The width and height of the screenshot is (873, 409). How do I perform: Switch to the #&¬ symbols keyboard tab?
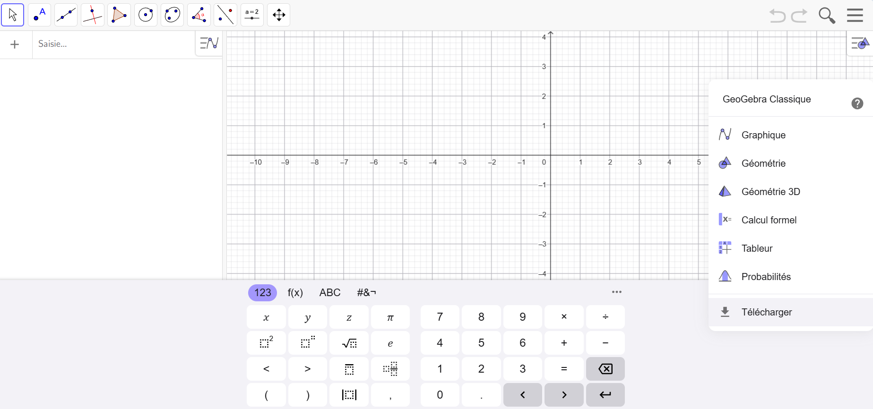366,293
